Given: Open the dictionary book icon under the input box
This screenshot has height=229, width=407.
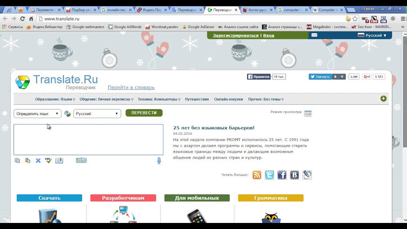Looking at the screenshot, I should click(x=59, y=161).
